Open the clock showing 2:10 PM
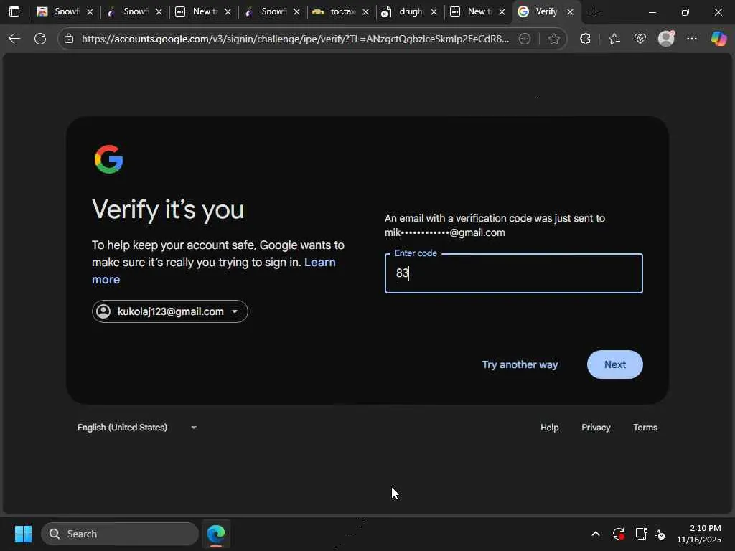This screenshot has width=735, height=551. [x=698, y=534]
